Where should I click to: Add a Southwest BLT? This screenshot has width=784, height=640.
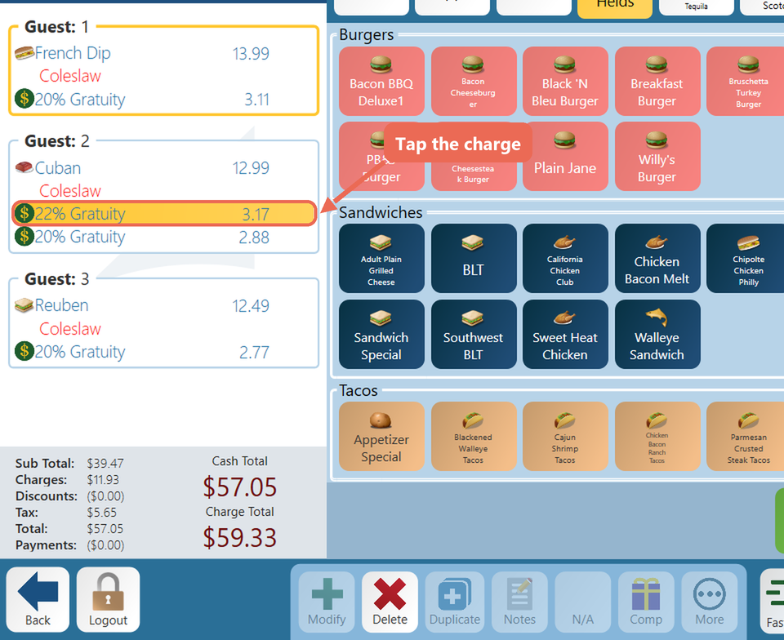(x=473, y=334)
